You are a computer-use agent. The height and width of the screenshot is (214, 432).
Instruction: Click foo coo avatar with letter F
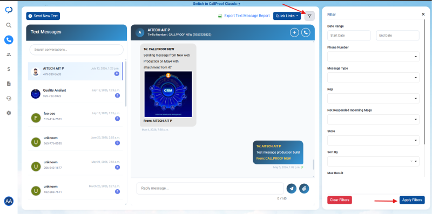pos(36,118)
